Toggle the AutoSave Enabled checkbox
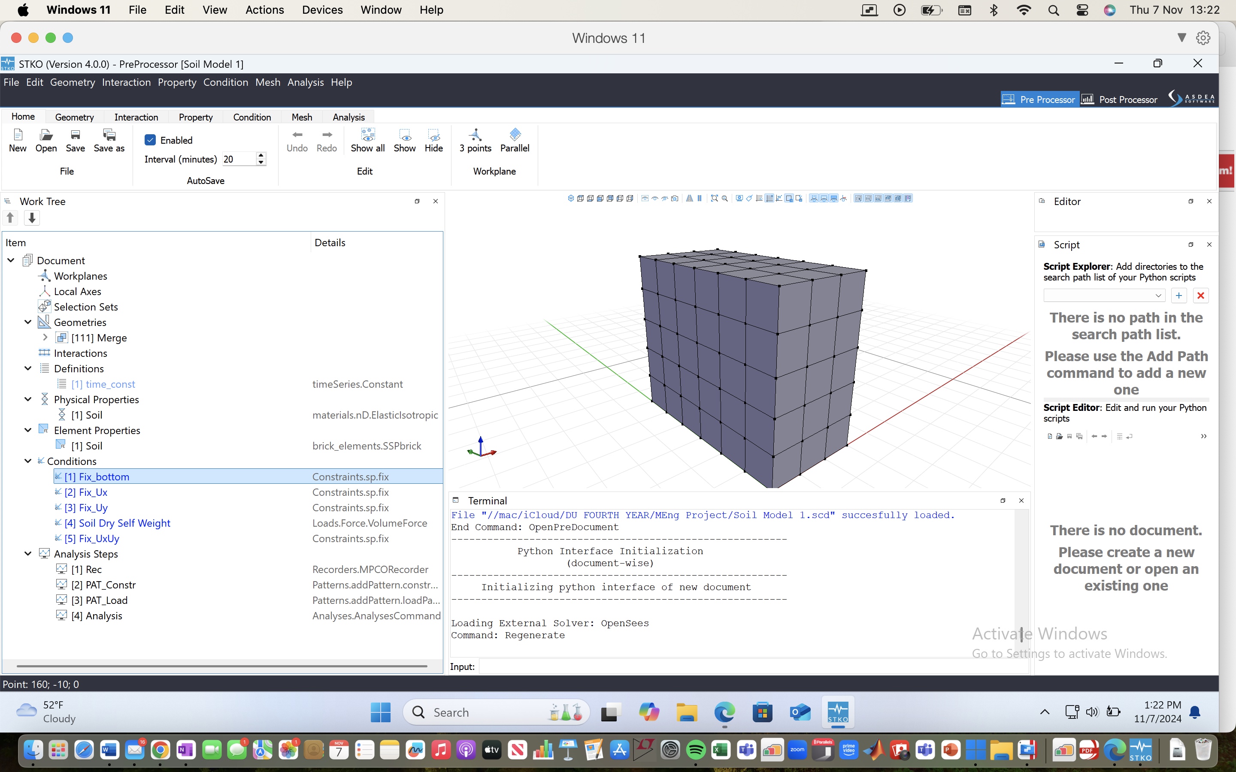The width and height of the screenshot is (1236, 772). pos(150,140)
